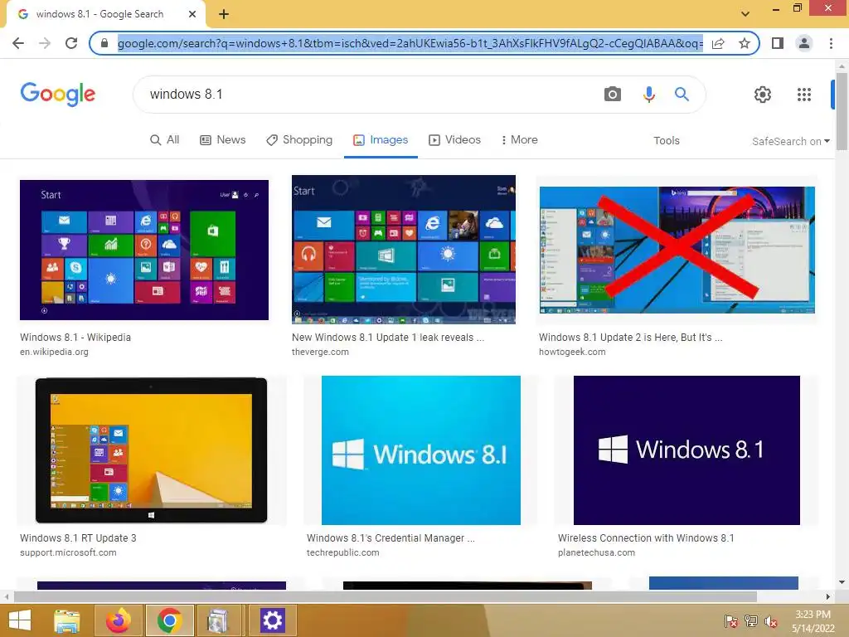Search by image with camera icon
Viewport: 849px width, 637px height.
pos(613,95)
